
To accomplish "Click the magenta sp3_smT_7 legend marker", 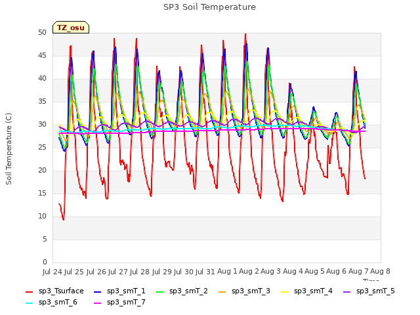I will (98, 303).
